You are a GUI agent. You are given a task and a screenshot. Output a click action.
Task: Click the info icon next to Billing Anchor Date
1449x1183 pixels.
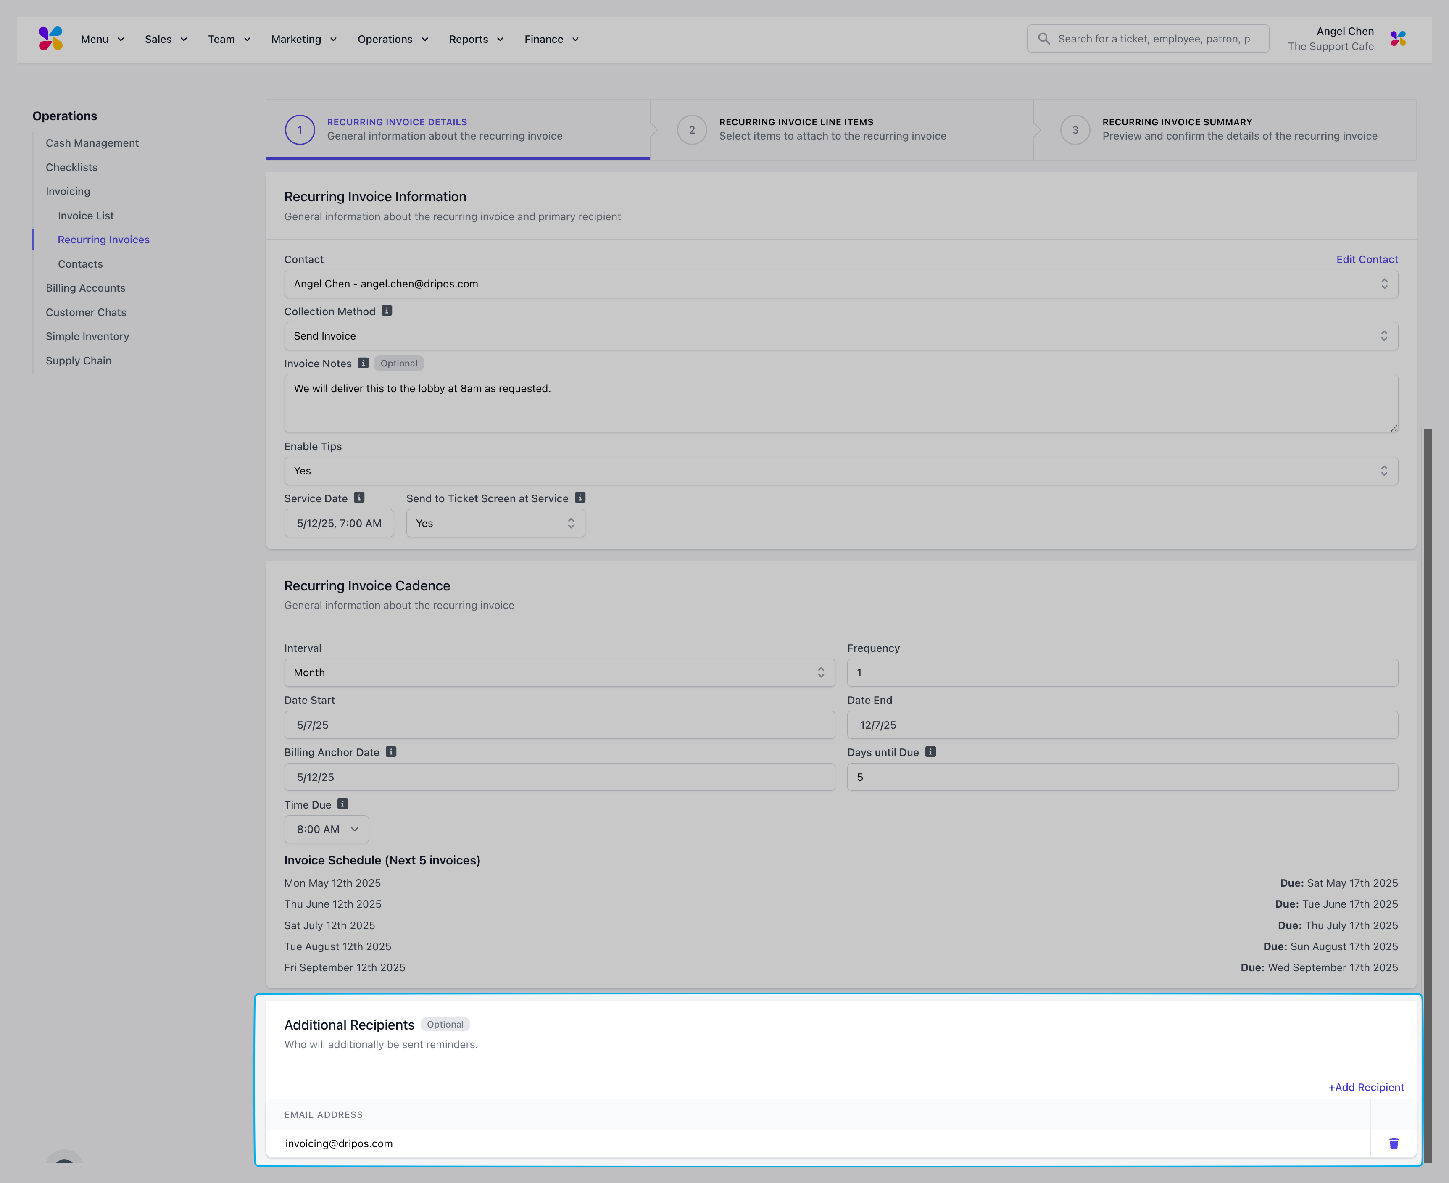pyautogui.click(x=391, y=752)
